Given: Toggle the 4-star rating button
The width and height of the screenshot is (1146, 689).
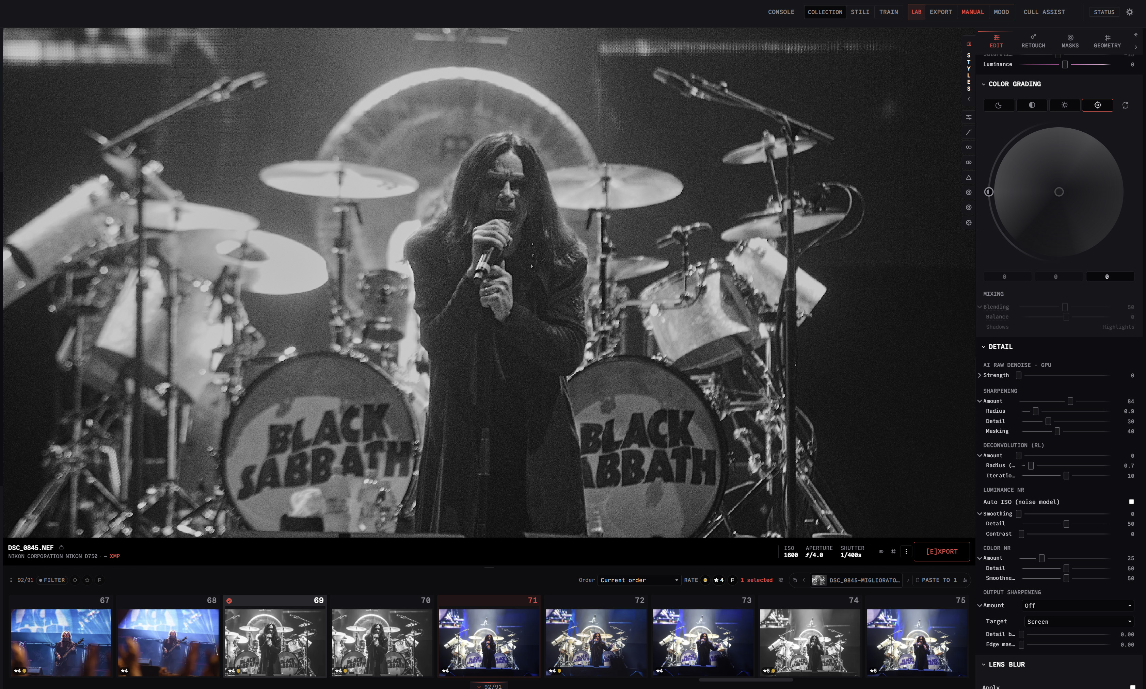Looking at the screenshot, I should (719, 580).
